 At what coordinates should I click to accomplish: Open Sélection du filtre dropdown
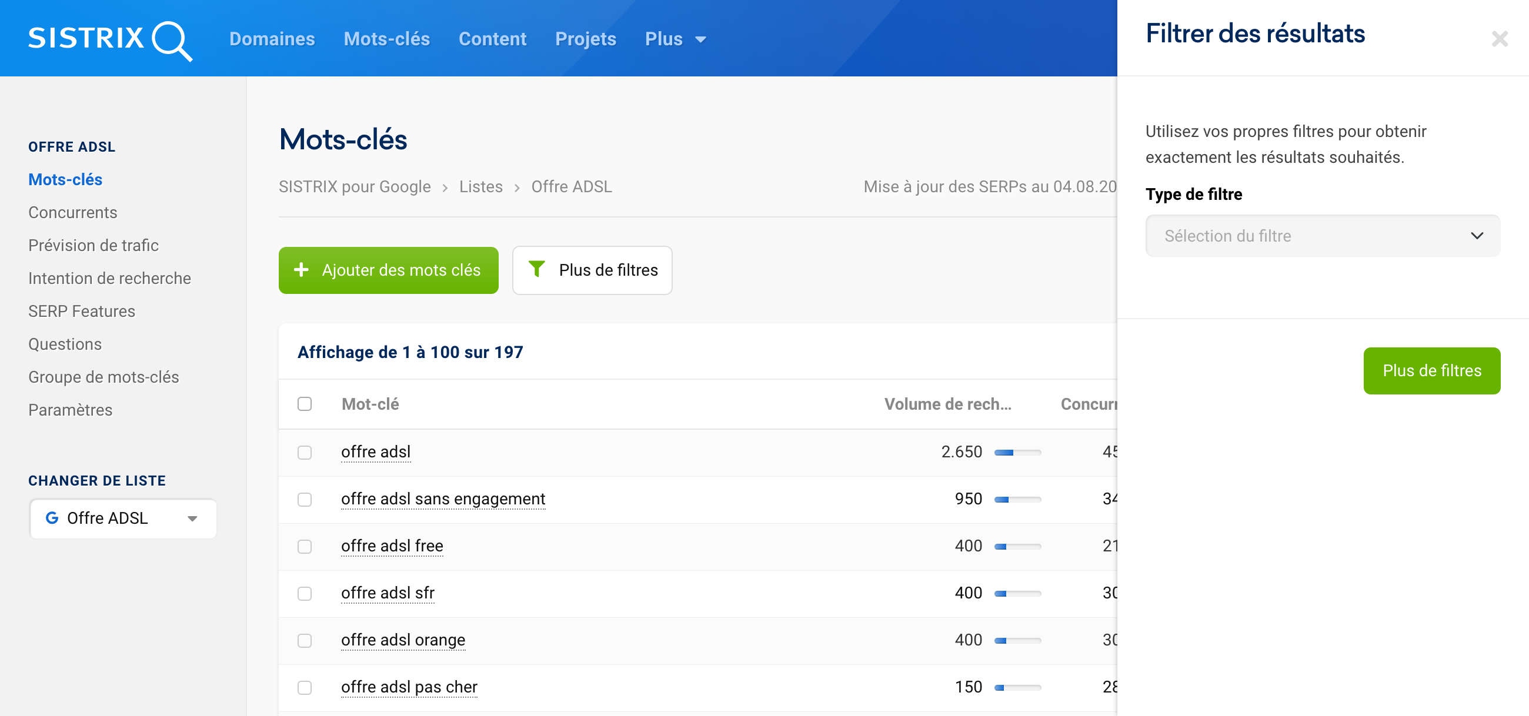click(1323, 236)
